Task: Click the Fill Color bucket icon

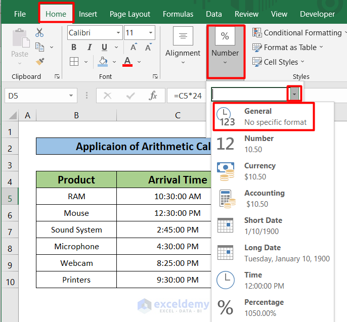Action: (103, 62)
